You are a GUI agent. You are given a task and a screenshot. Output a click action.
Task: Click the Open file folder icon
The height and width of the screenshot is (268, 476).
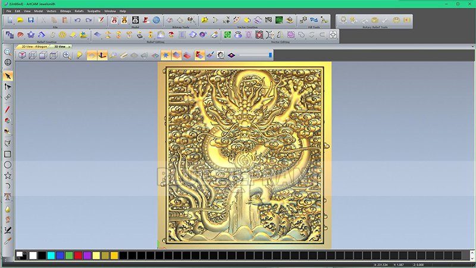click(20, 20)
